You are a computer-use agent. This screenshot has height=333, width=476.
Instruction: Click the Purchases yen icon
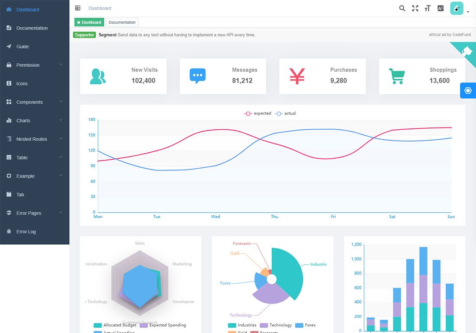[x=297, y=76]
